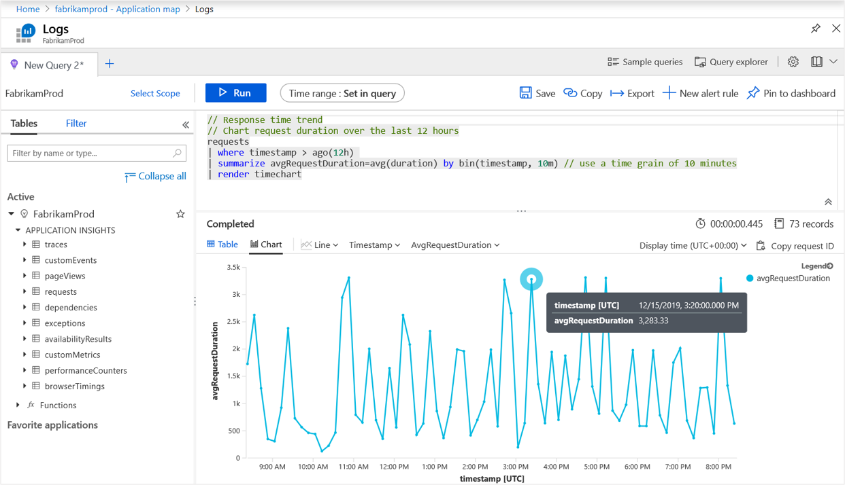This screenshot has height=485, width=845.
Task: Toggle the avgRequestDuration legend series
Action: pos(788,278)
